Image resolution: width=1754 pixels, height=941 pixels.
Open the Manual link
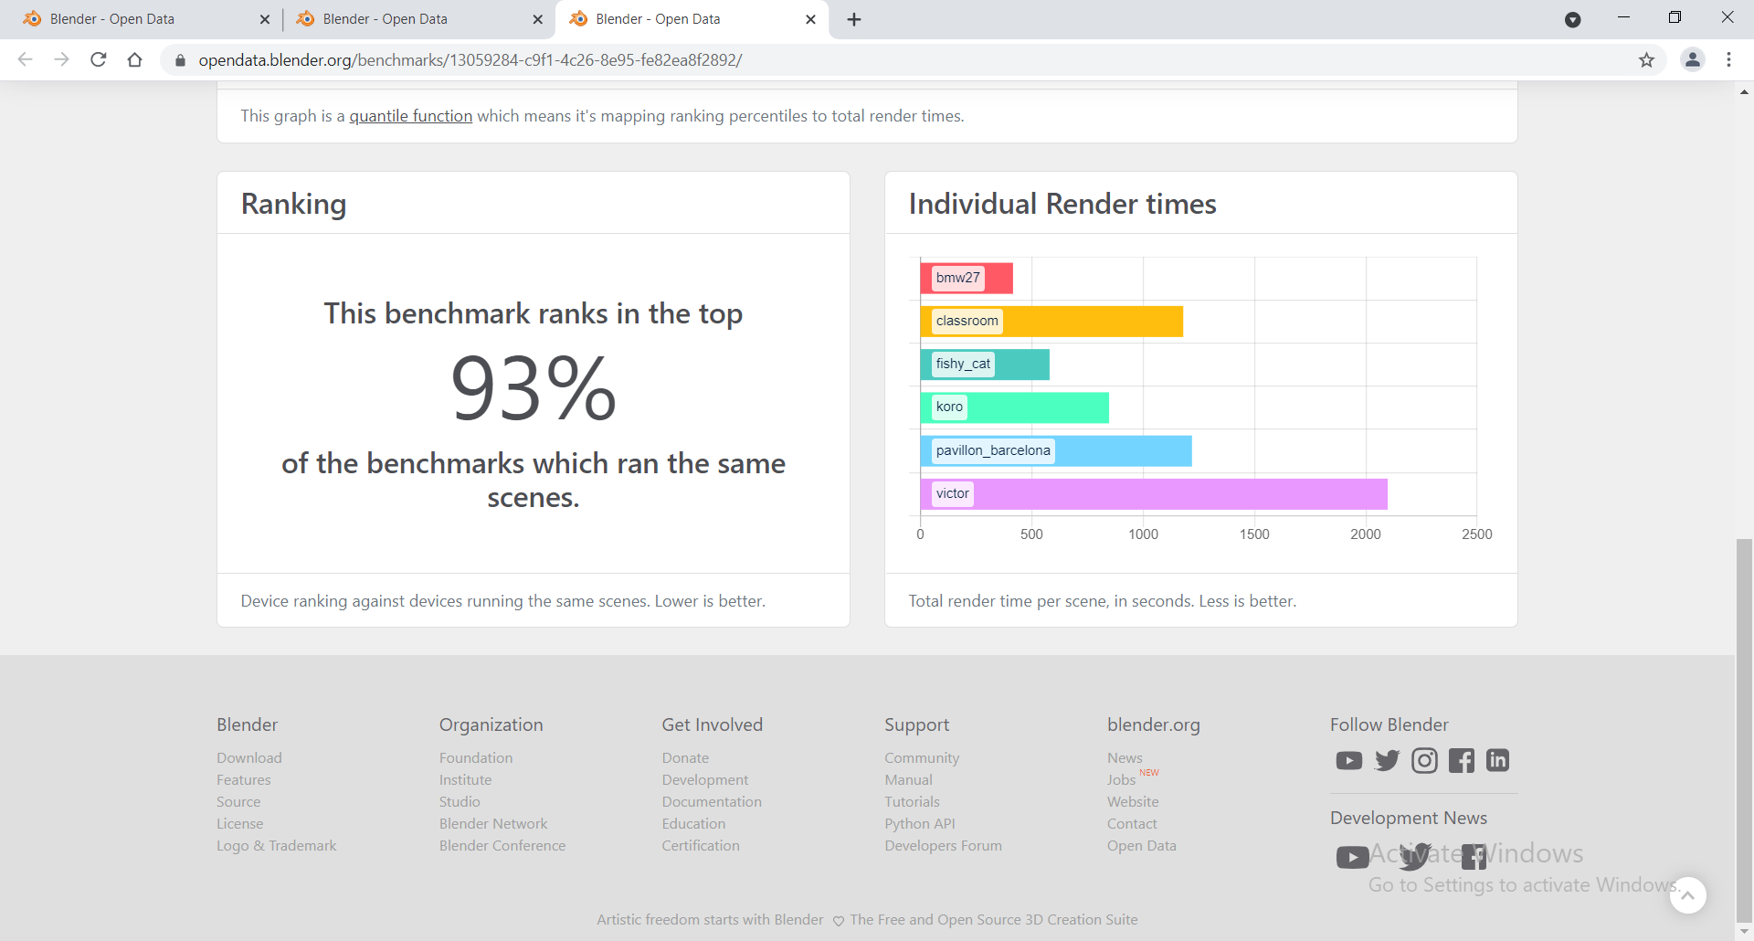pos(908,780)
